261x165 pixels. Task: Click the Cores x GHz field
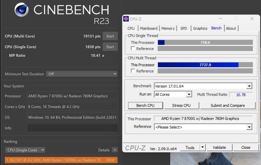click(73, 106)
